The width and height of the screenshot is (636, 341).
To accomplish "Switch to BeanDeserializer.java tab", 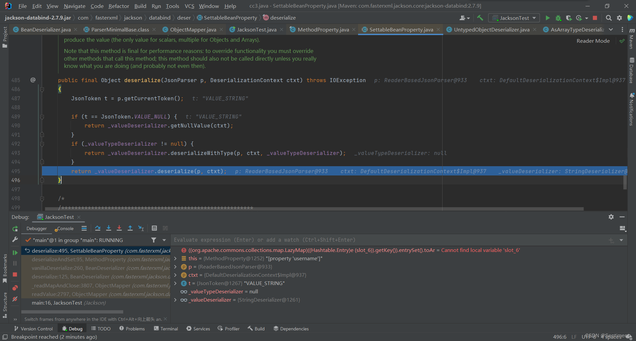I will (45, 29).
